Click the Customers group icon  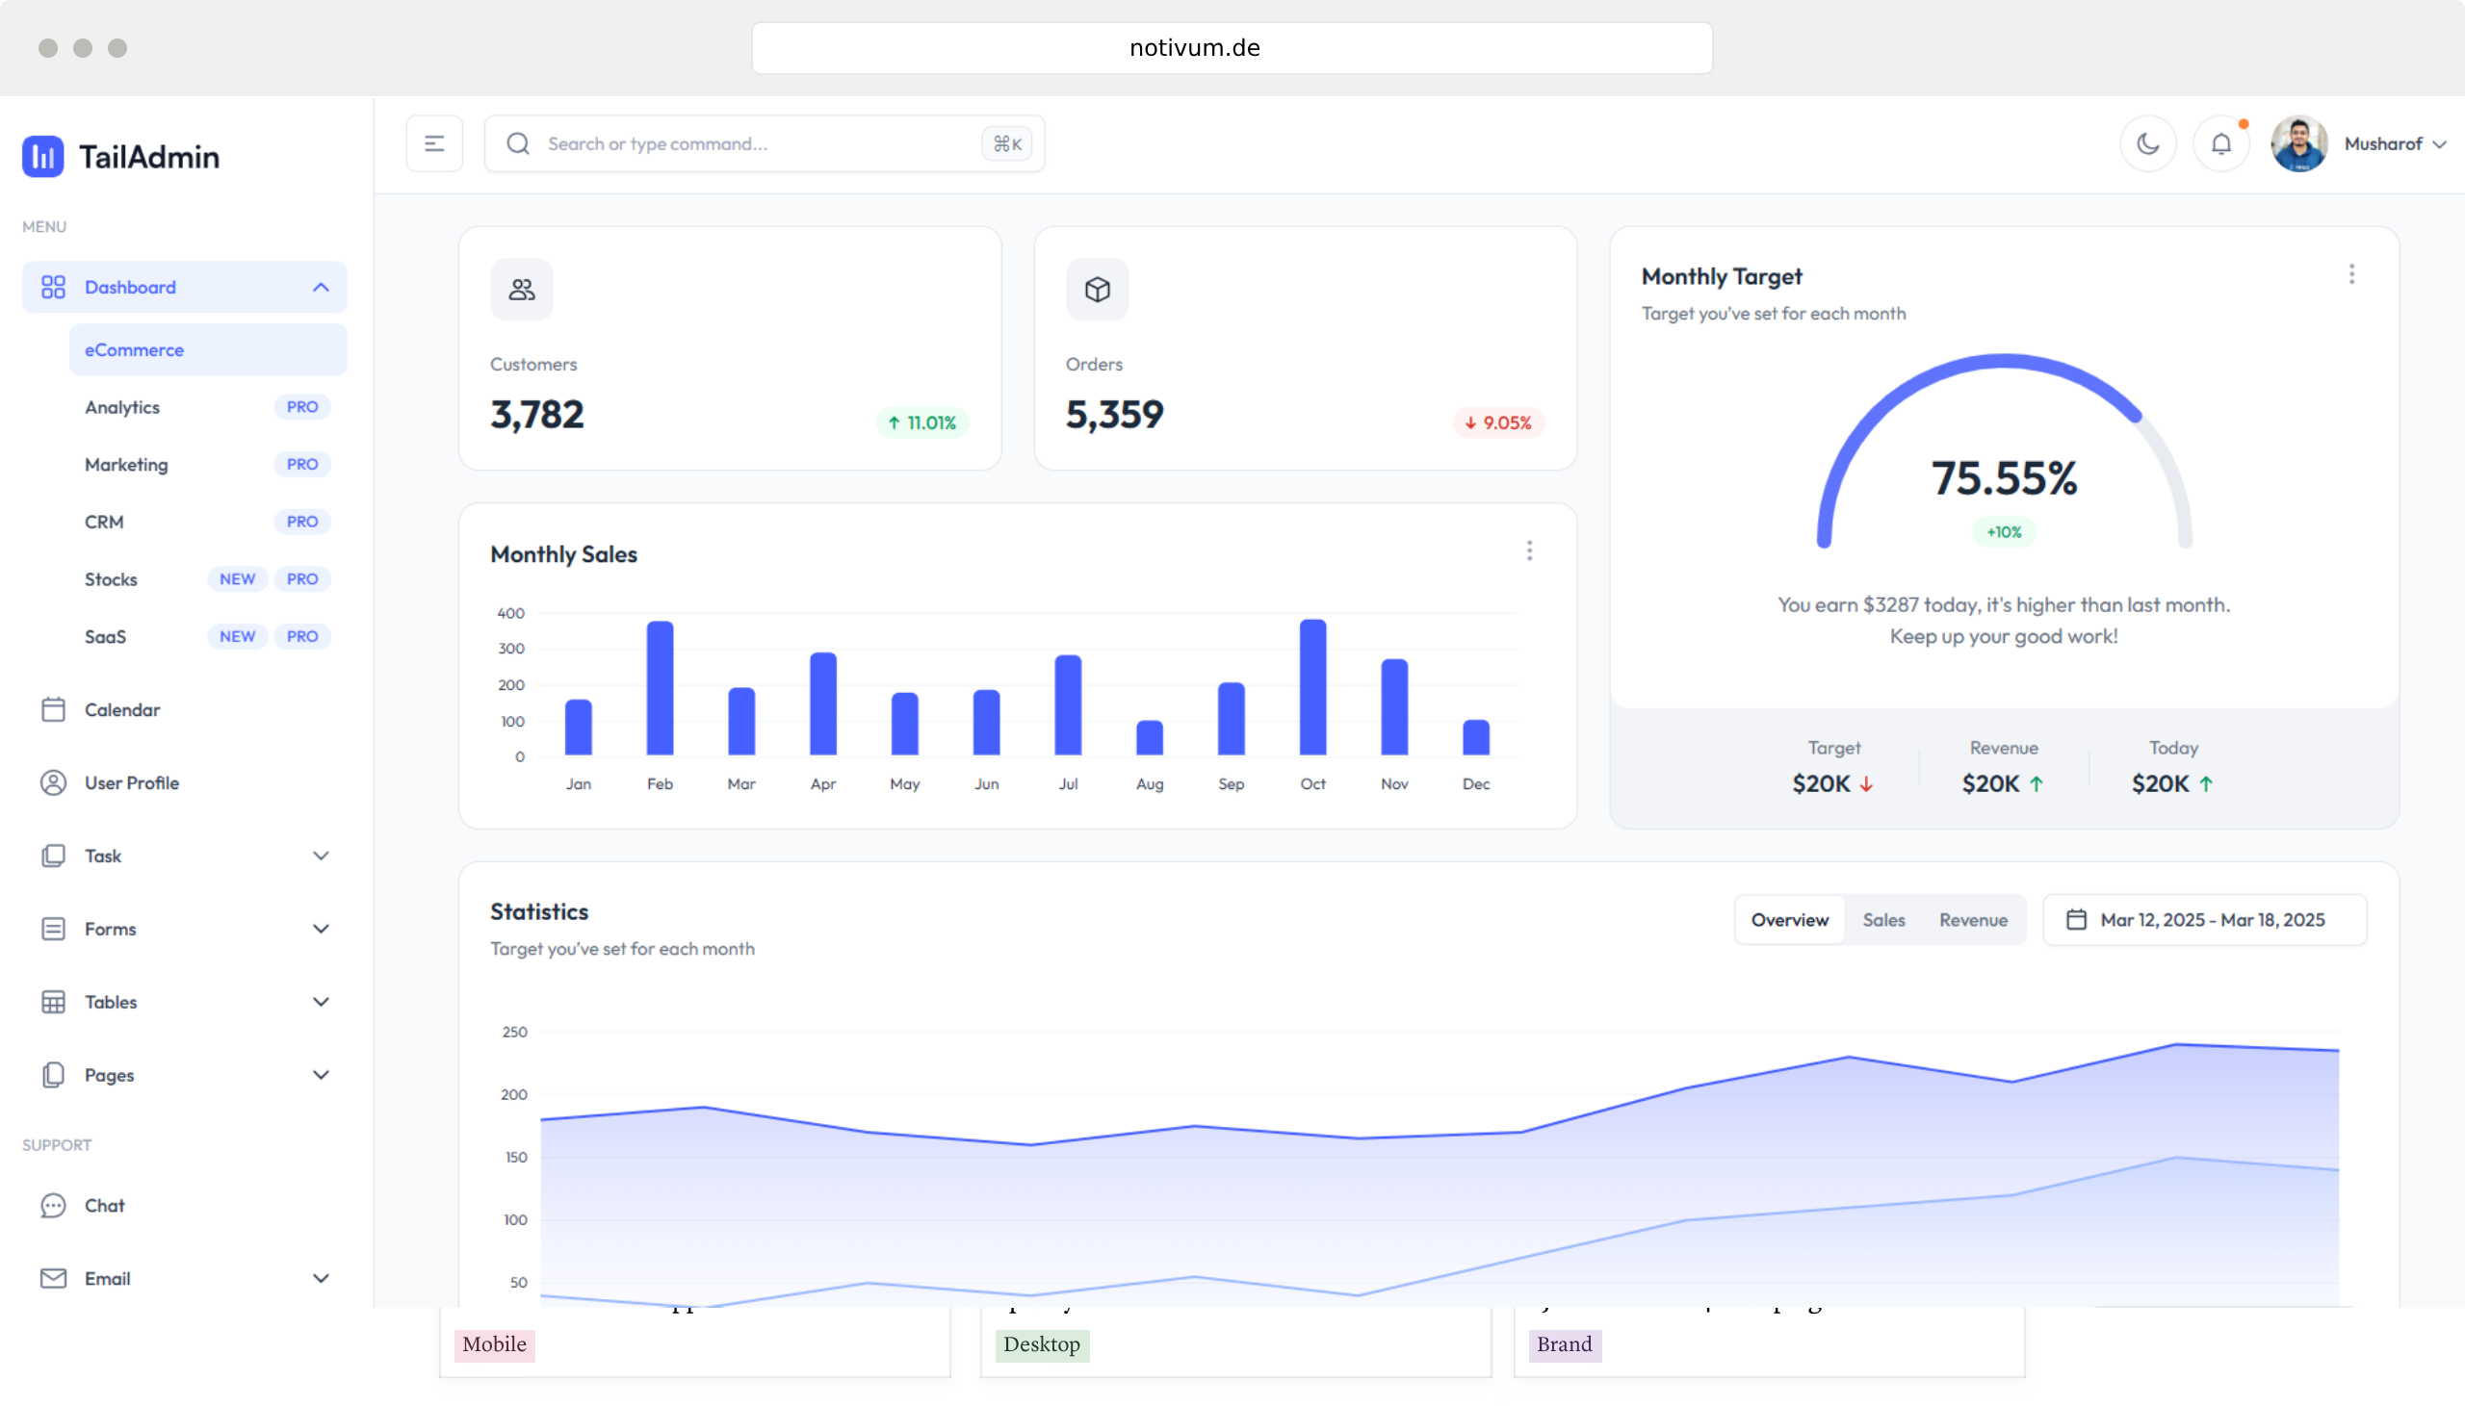tap(522, 290)
